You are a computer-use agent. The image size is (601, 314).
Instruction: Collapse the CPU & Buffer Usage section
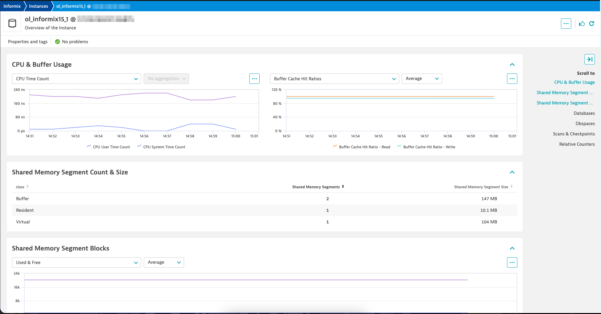512,64
